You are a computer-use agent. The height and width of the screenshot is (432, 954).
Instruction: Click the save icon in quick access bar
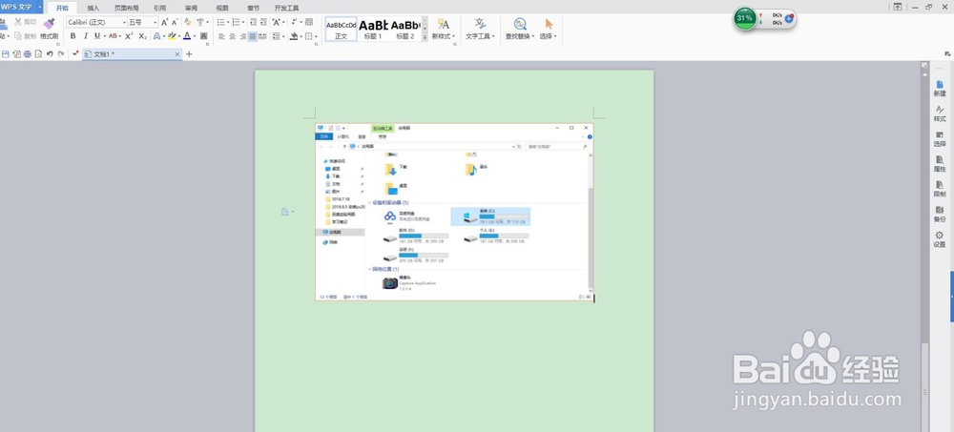(x=6, y=54)
